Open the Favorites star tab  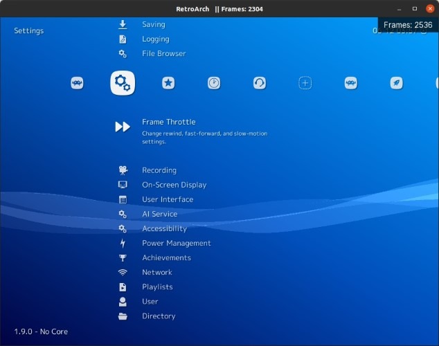(x=168, y=83)
